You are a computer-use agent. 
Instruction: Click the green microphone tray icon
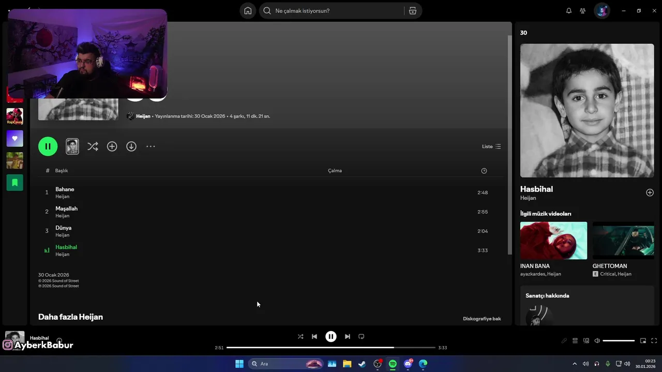tap(608, 364)
